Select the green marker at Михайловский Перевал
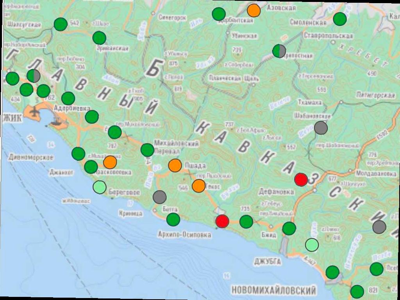400x300 pixels. point(147,150)
